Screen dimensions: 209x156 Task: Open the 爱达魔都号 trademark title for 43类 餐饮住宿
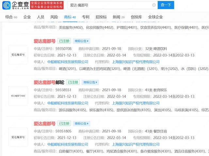point(44,123)
